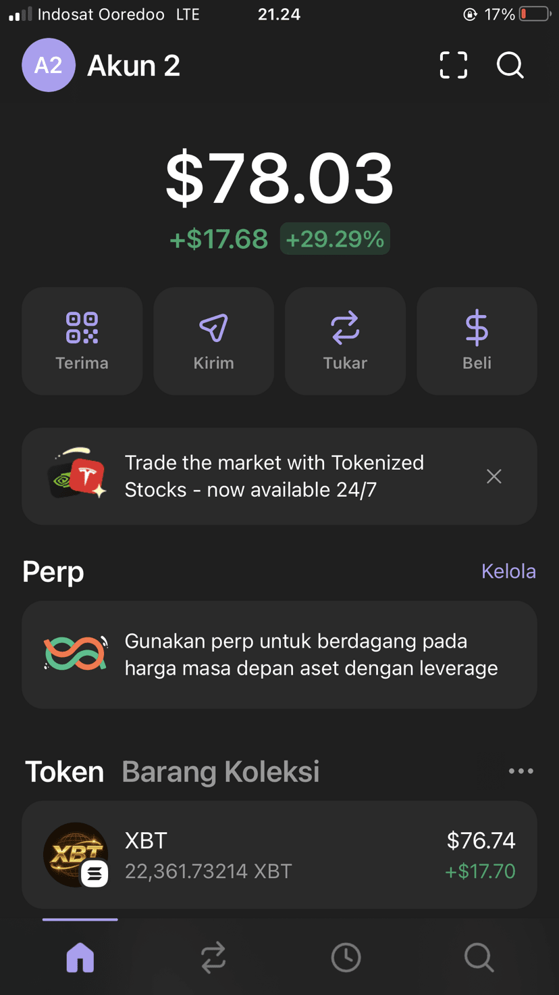Open the three-dot token options menu
The image size is (559, 995).
tap(521, 771)
